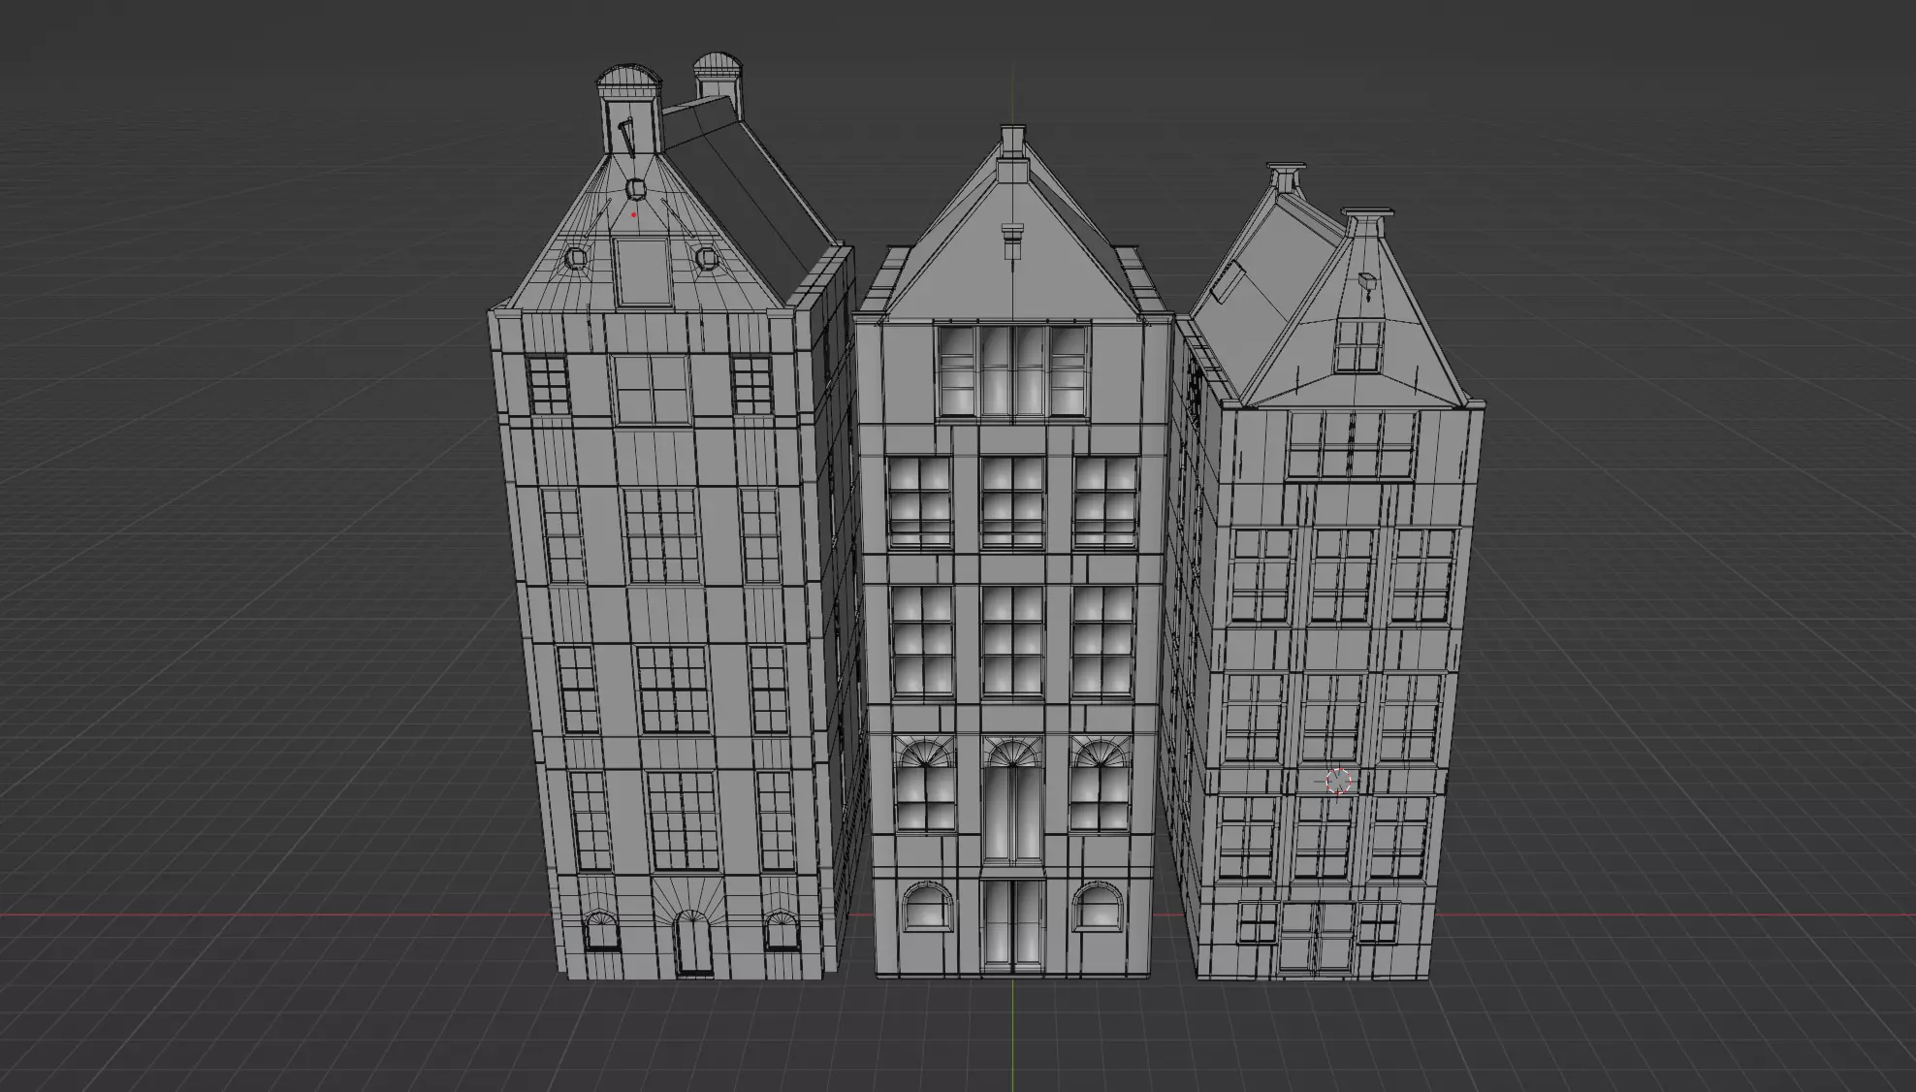Click the chimney atop the middle building's peak
1916x1092 pixels.
click(1012, 141)
